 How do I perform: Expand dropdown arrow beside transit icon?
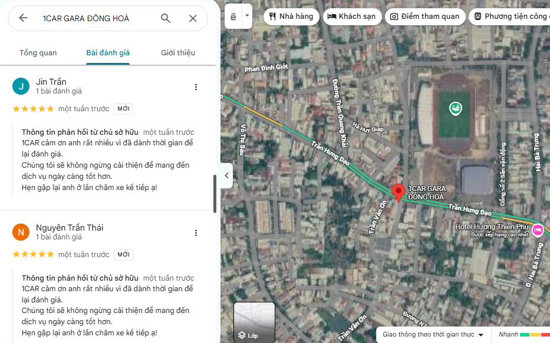(x=247, y=16)
